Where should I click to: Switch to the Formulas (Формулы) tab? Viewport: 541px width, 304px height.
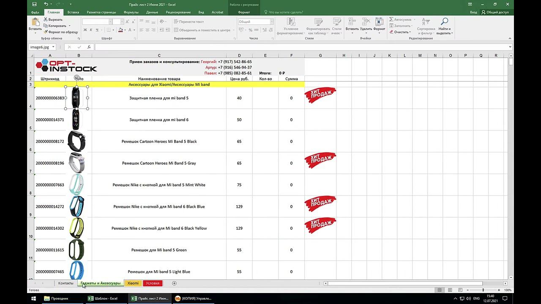[x=131, y=12]
